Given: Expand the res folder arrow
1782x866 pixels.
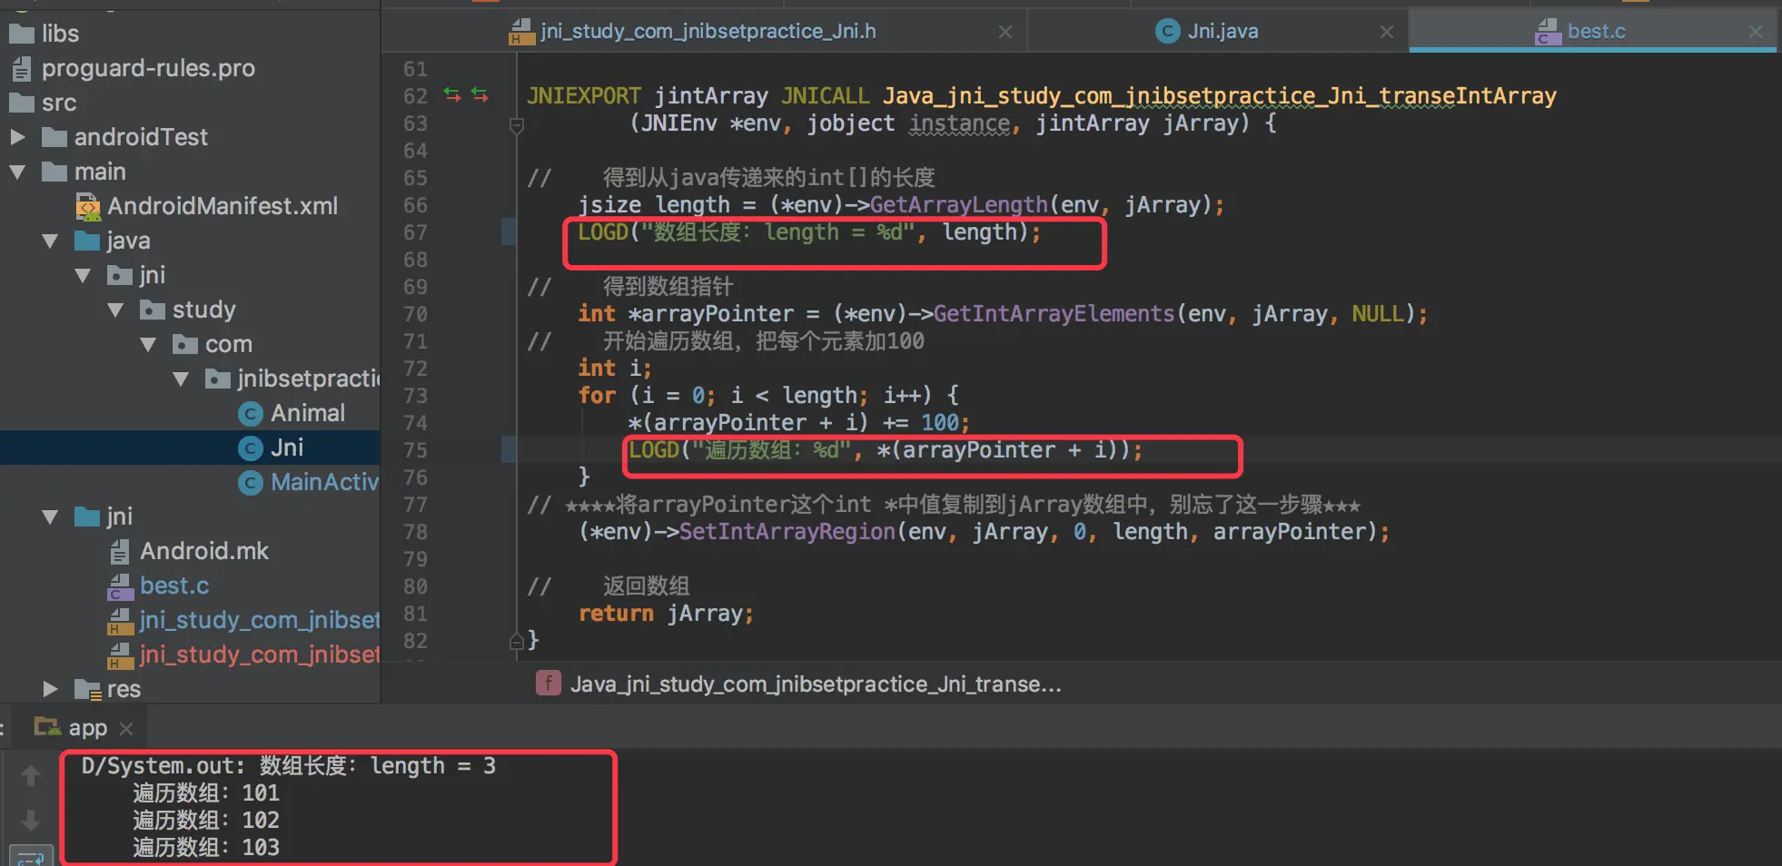Looking at the screenshot, I should click(50, 689).
